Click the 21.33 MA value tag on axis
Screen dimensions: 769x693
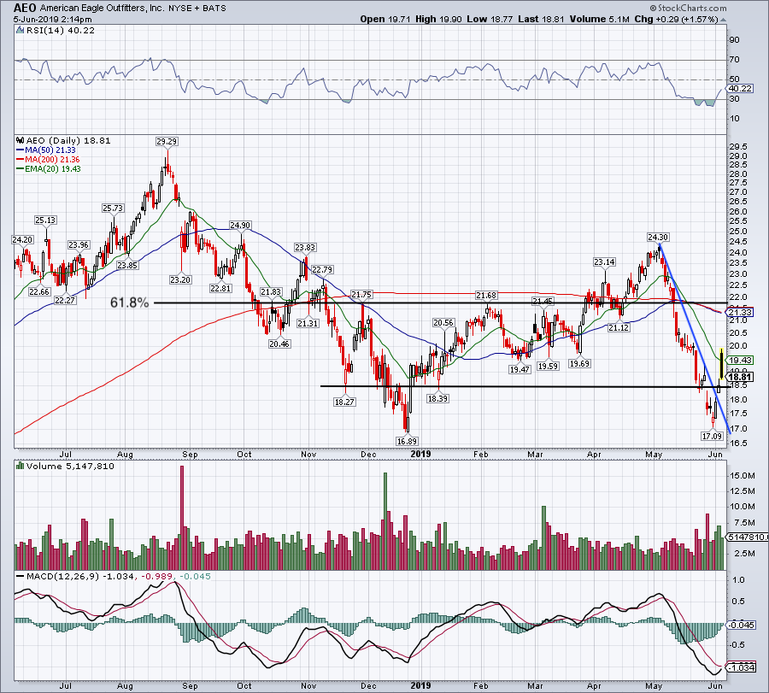[741, 312]
